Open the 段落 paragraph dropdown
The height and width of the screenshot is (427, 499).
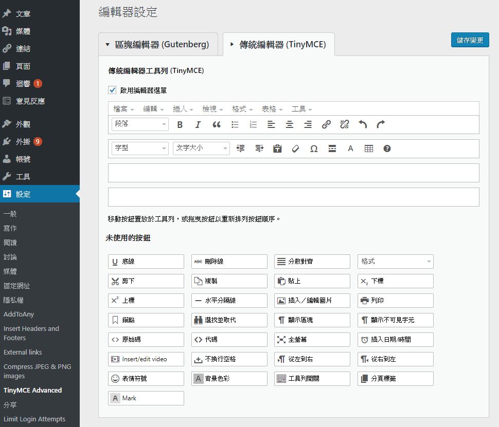pyautogui.click(x=140, y=124)
